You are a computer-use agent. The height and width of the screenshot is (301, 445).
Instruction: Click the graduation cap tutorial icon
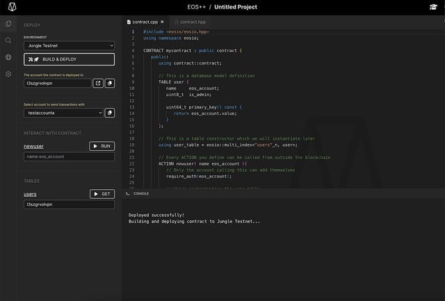tap(434, 7)
